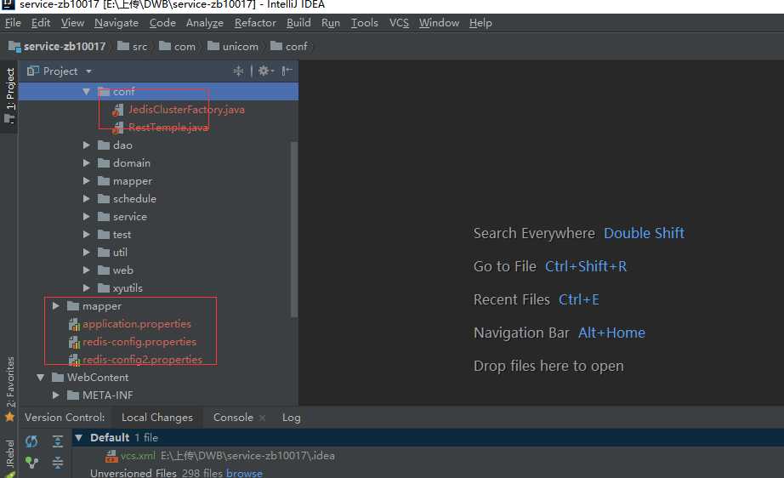Select redis-config.properties file

click(x=139, y=342)
